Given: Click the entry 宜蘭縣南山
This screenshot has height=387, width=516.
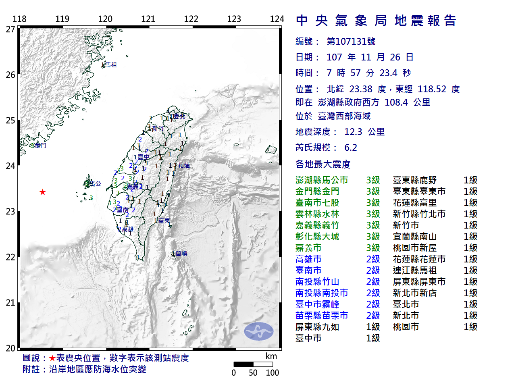Looking at the screenshot, I should pyautogui.click(x=415, y=237).
